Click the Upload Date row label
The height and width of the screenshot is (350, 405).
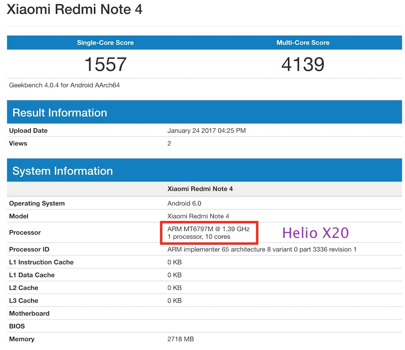point(28,131)
